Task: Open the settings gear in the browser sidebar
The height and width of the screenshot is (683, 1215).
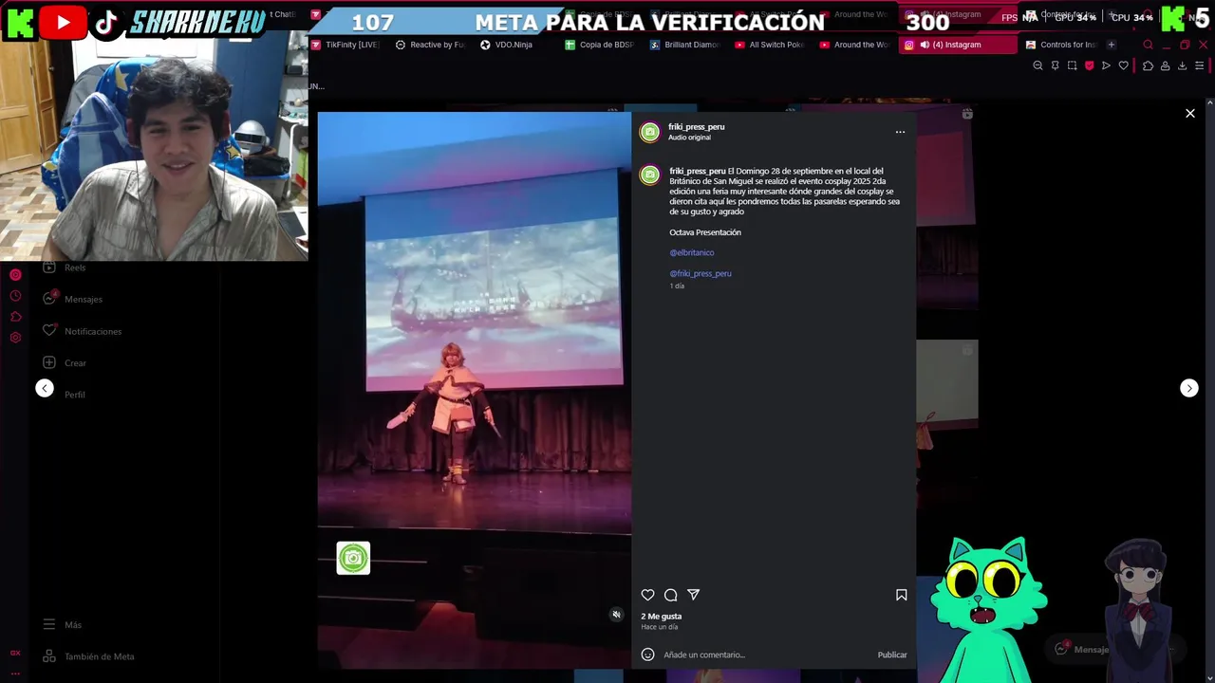Action: [15, 338]
